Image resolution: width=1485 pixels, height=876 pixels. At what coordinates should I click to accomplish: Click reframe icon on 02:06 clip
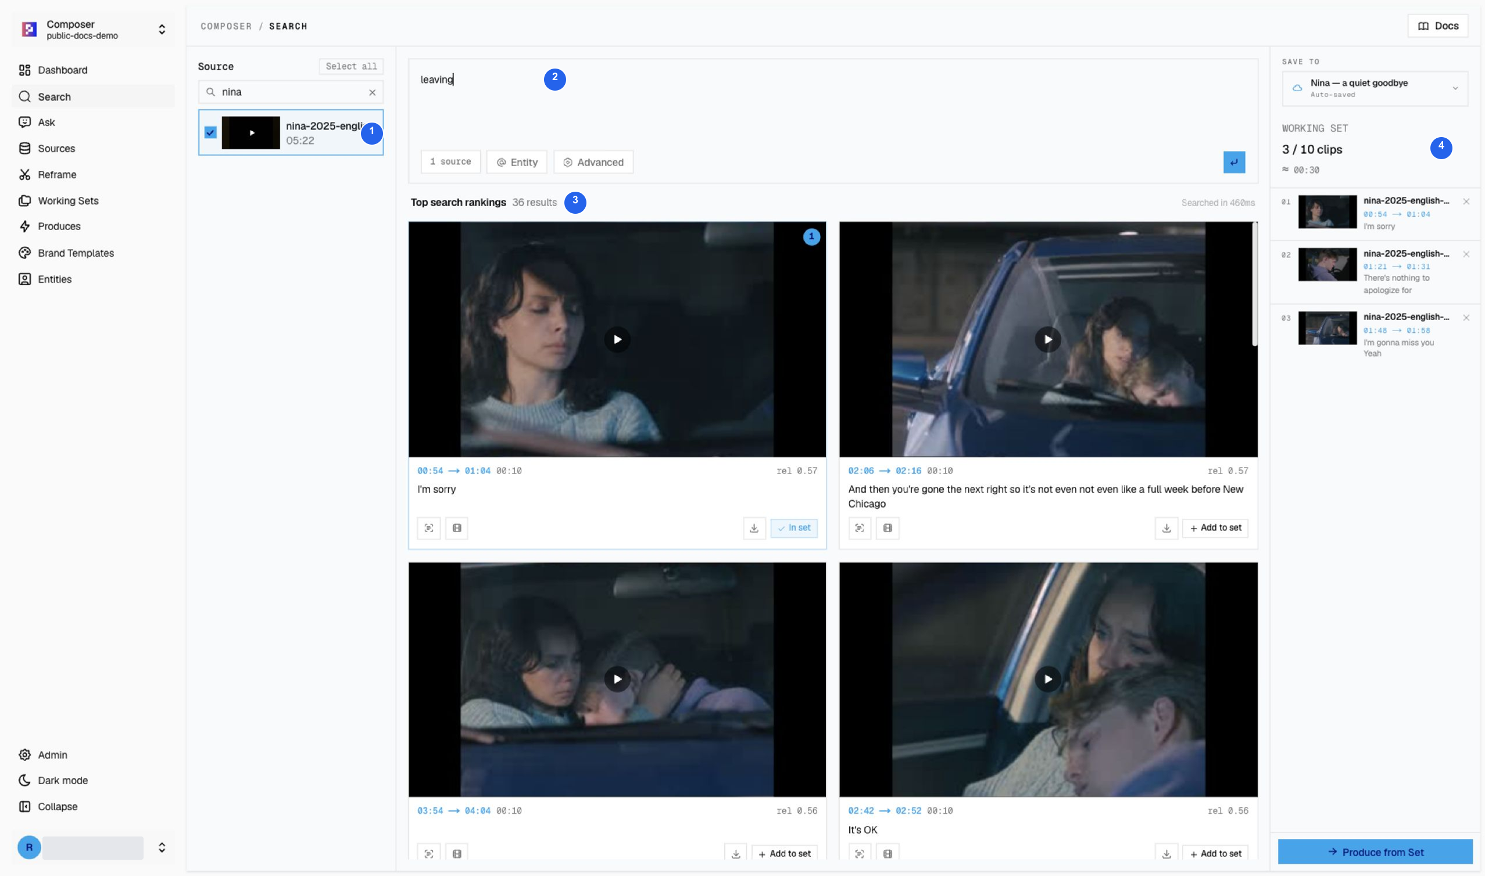click(859, 528)
